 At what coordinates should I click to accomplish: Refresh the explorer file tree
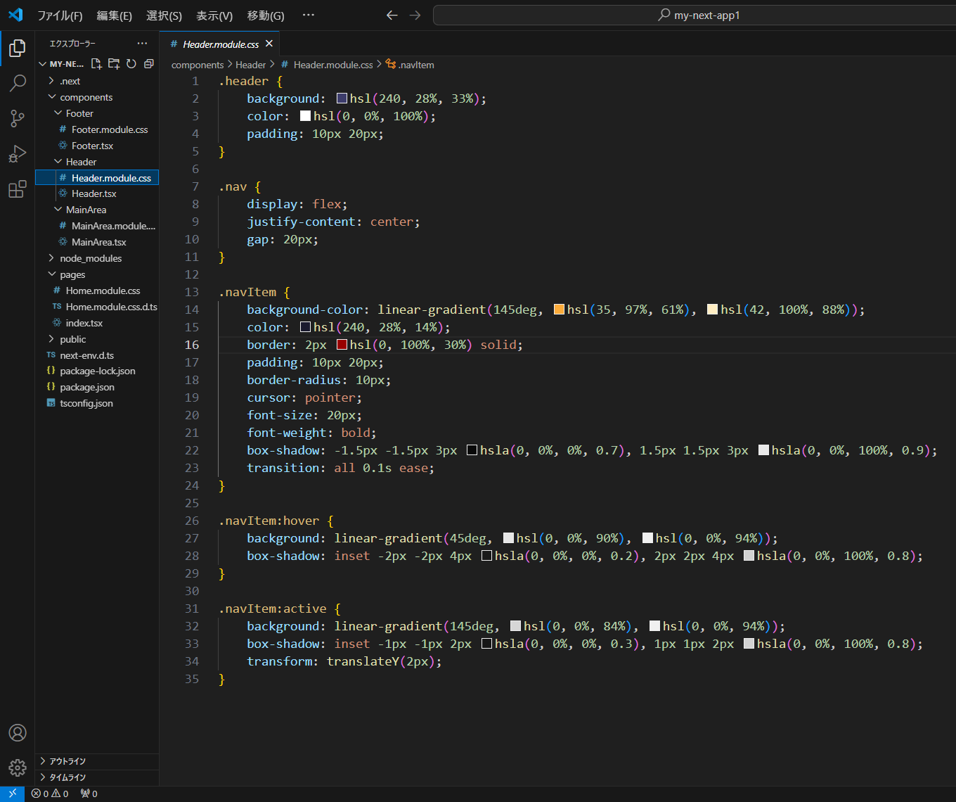[131, 64]
